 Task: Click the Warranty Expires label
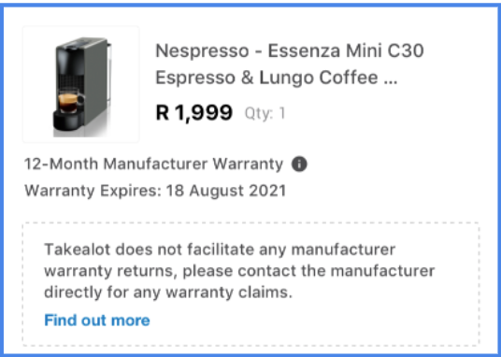[93, 192]
